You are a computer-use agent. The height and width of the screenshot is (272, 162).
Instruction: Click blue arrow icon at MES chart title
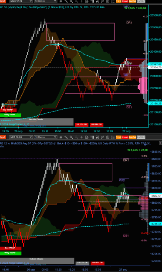pos(145,144)
